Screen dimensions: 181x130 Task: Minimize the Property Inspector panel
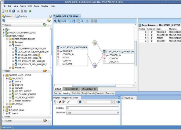(119, 97)
